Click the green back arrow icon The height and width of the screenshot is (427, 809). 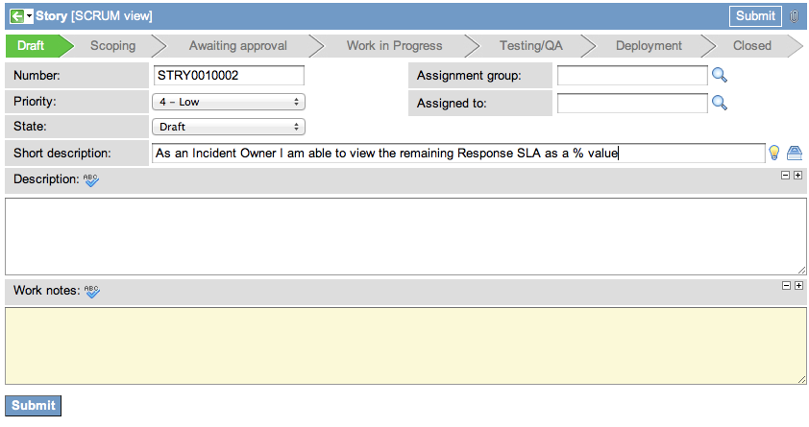tap(16, 16)
